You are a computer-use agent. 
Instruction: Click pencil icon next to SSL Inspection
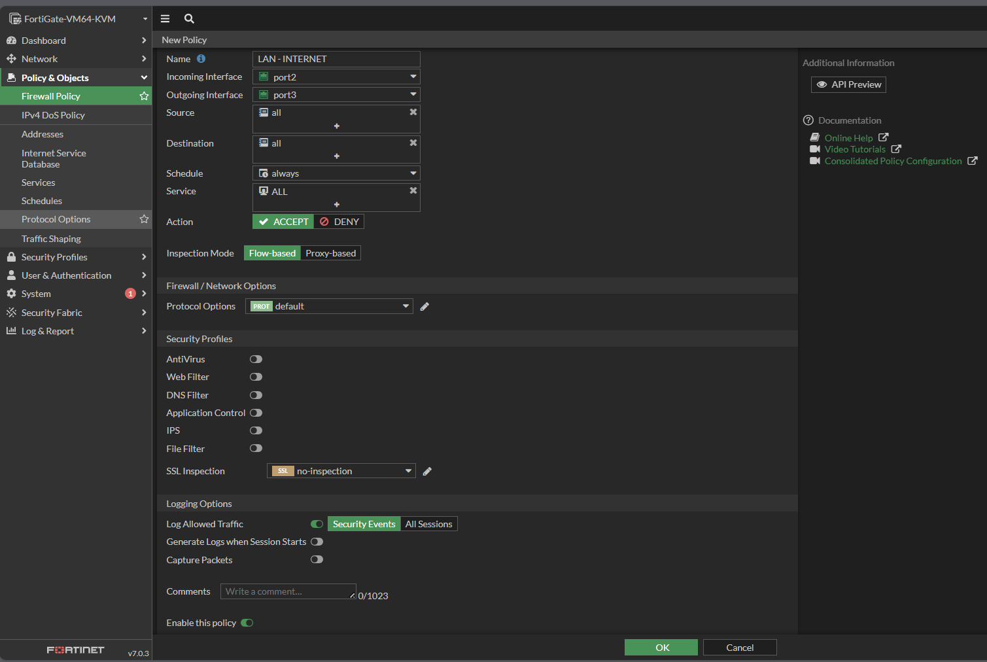(427, 472)
